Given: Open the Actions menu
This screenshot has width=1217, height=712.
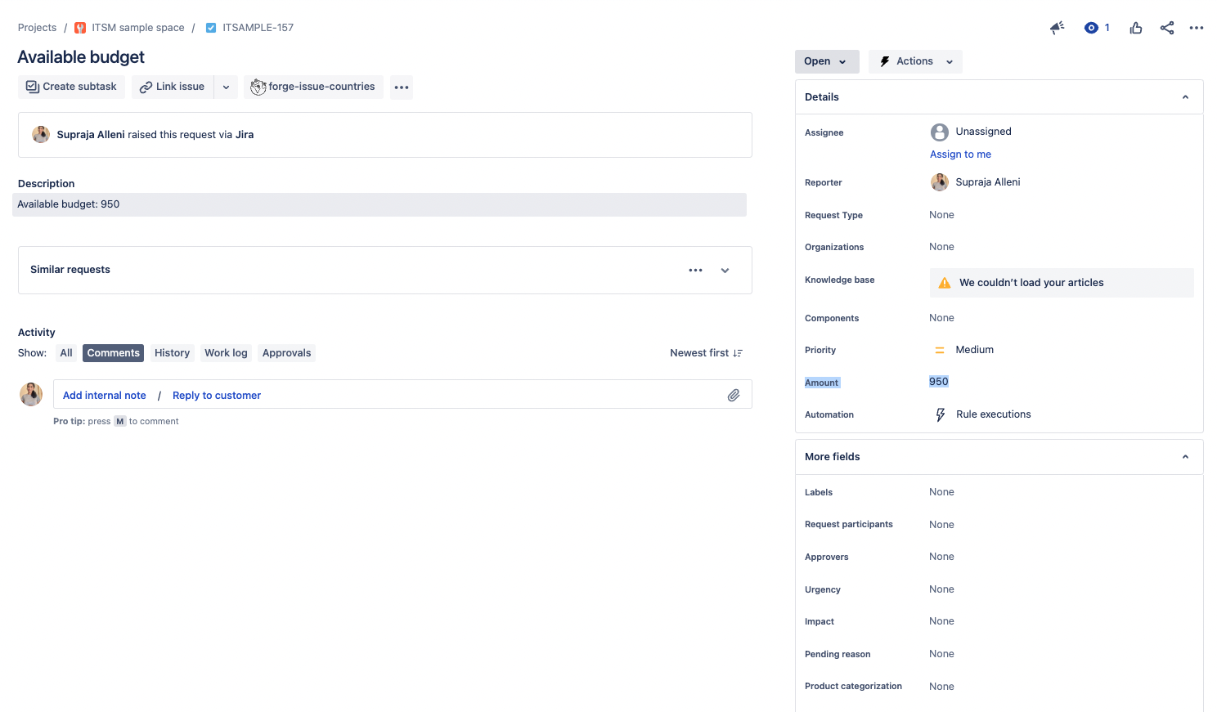Looking at the screenshot, I should [914, 61].
